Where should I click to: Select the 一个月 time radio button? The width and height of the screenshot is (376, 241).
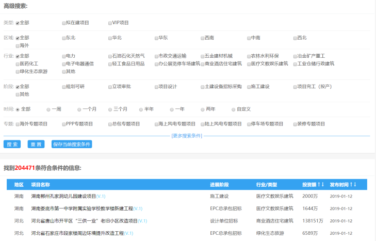tap(79, 110)
